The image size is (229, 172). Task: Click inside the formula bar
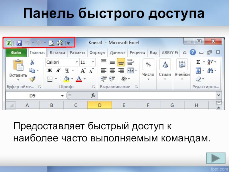[x=157, y=96]
